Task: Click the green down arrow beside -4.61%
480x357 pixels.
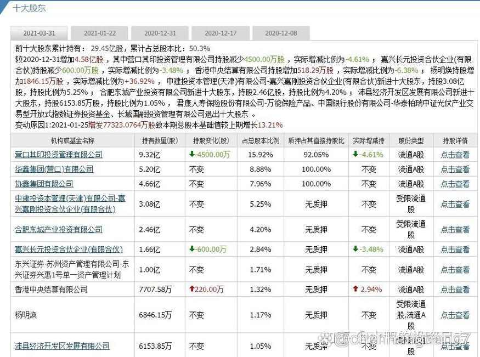Action: pos(355,154)
